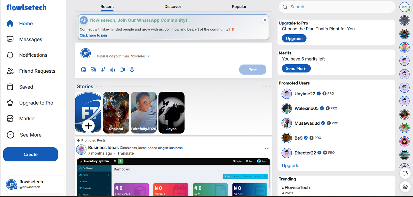
Task: Dismiss the WhatsApp Community announcement
Action: 265,20
